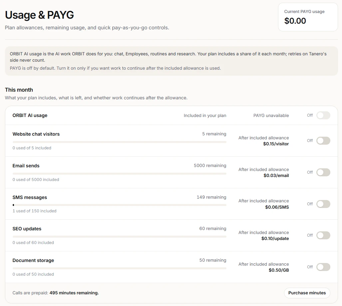This screenshot has height=306, width=342.
Task: Click the "60 remaining" SEO count
Action: pos(213,229)
